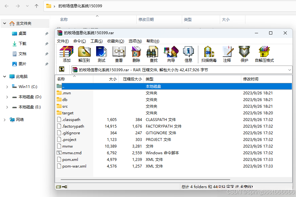
Task: Open the archive path dropdown arrow
Action: [x=289, y=70]
